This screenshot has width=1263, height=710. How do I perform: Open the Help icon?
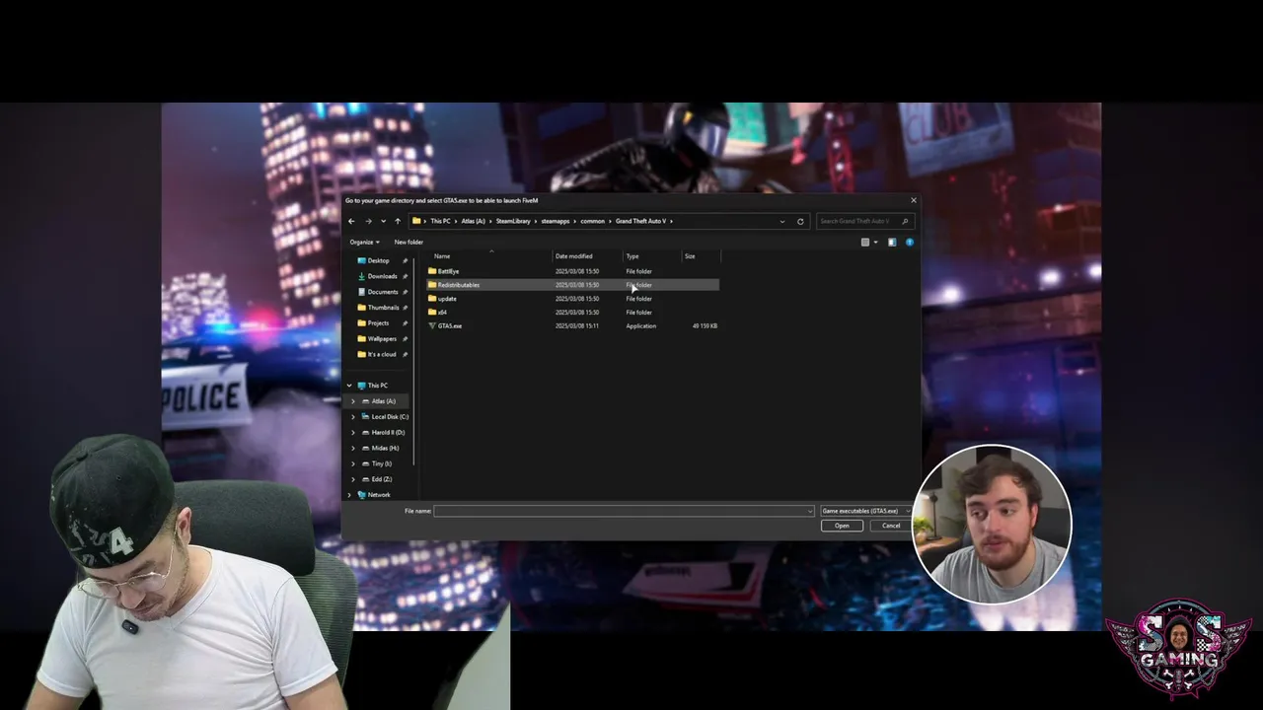(909, 242)
